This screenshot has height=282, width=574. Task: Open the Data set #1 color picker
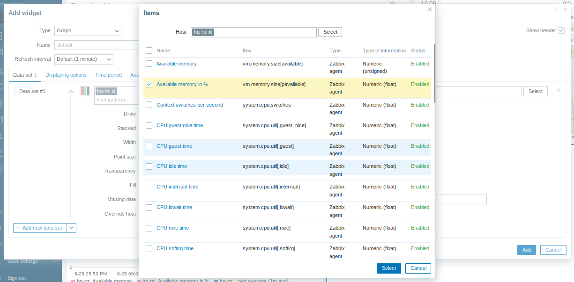(x=85, y=91)
